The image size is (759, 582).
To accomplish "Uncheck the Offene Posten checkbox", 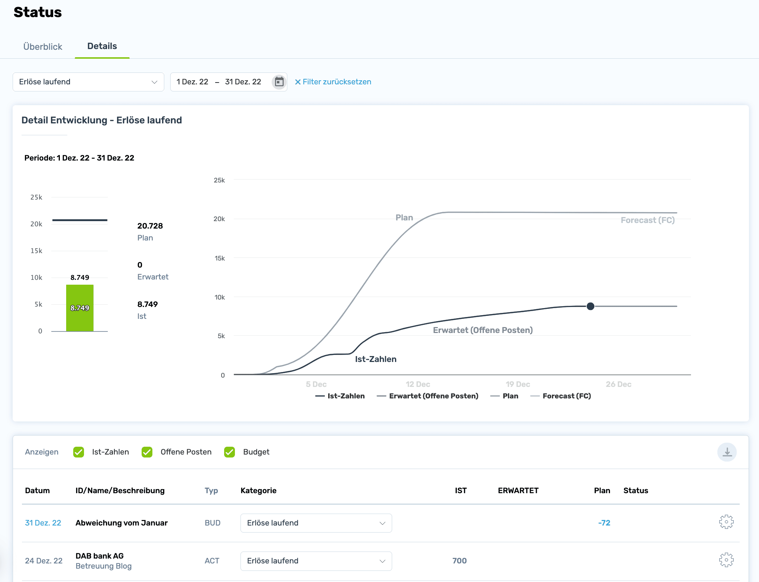I will tap(147, 452).
